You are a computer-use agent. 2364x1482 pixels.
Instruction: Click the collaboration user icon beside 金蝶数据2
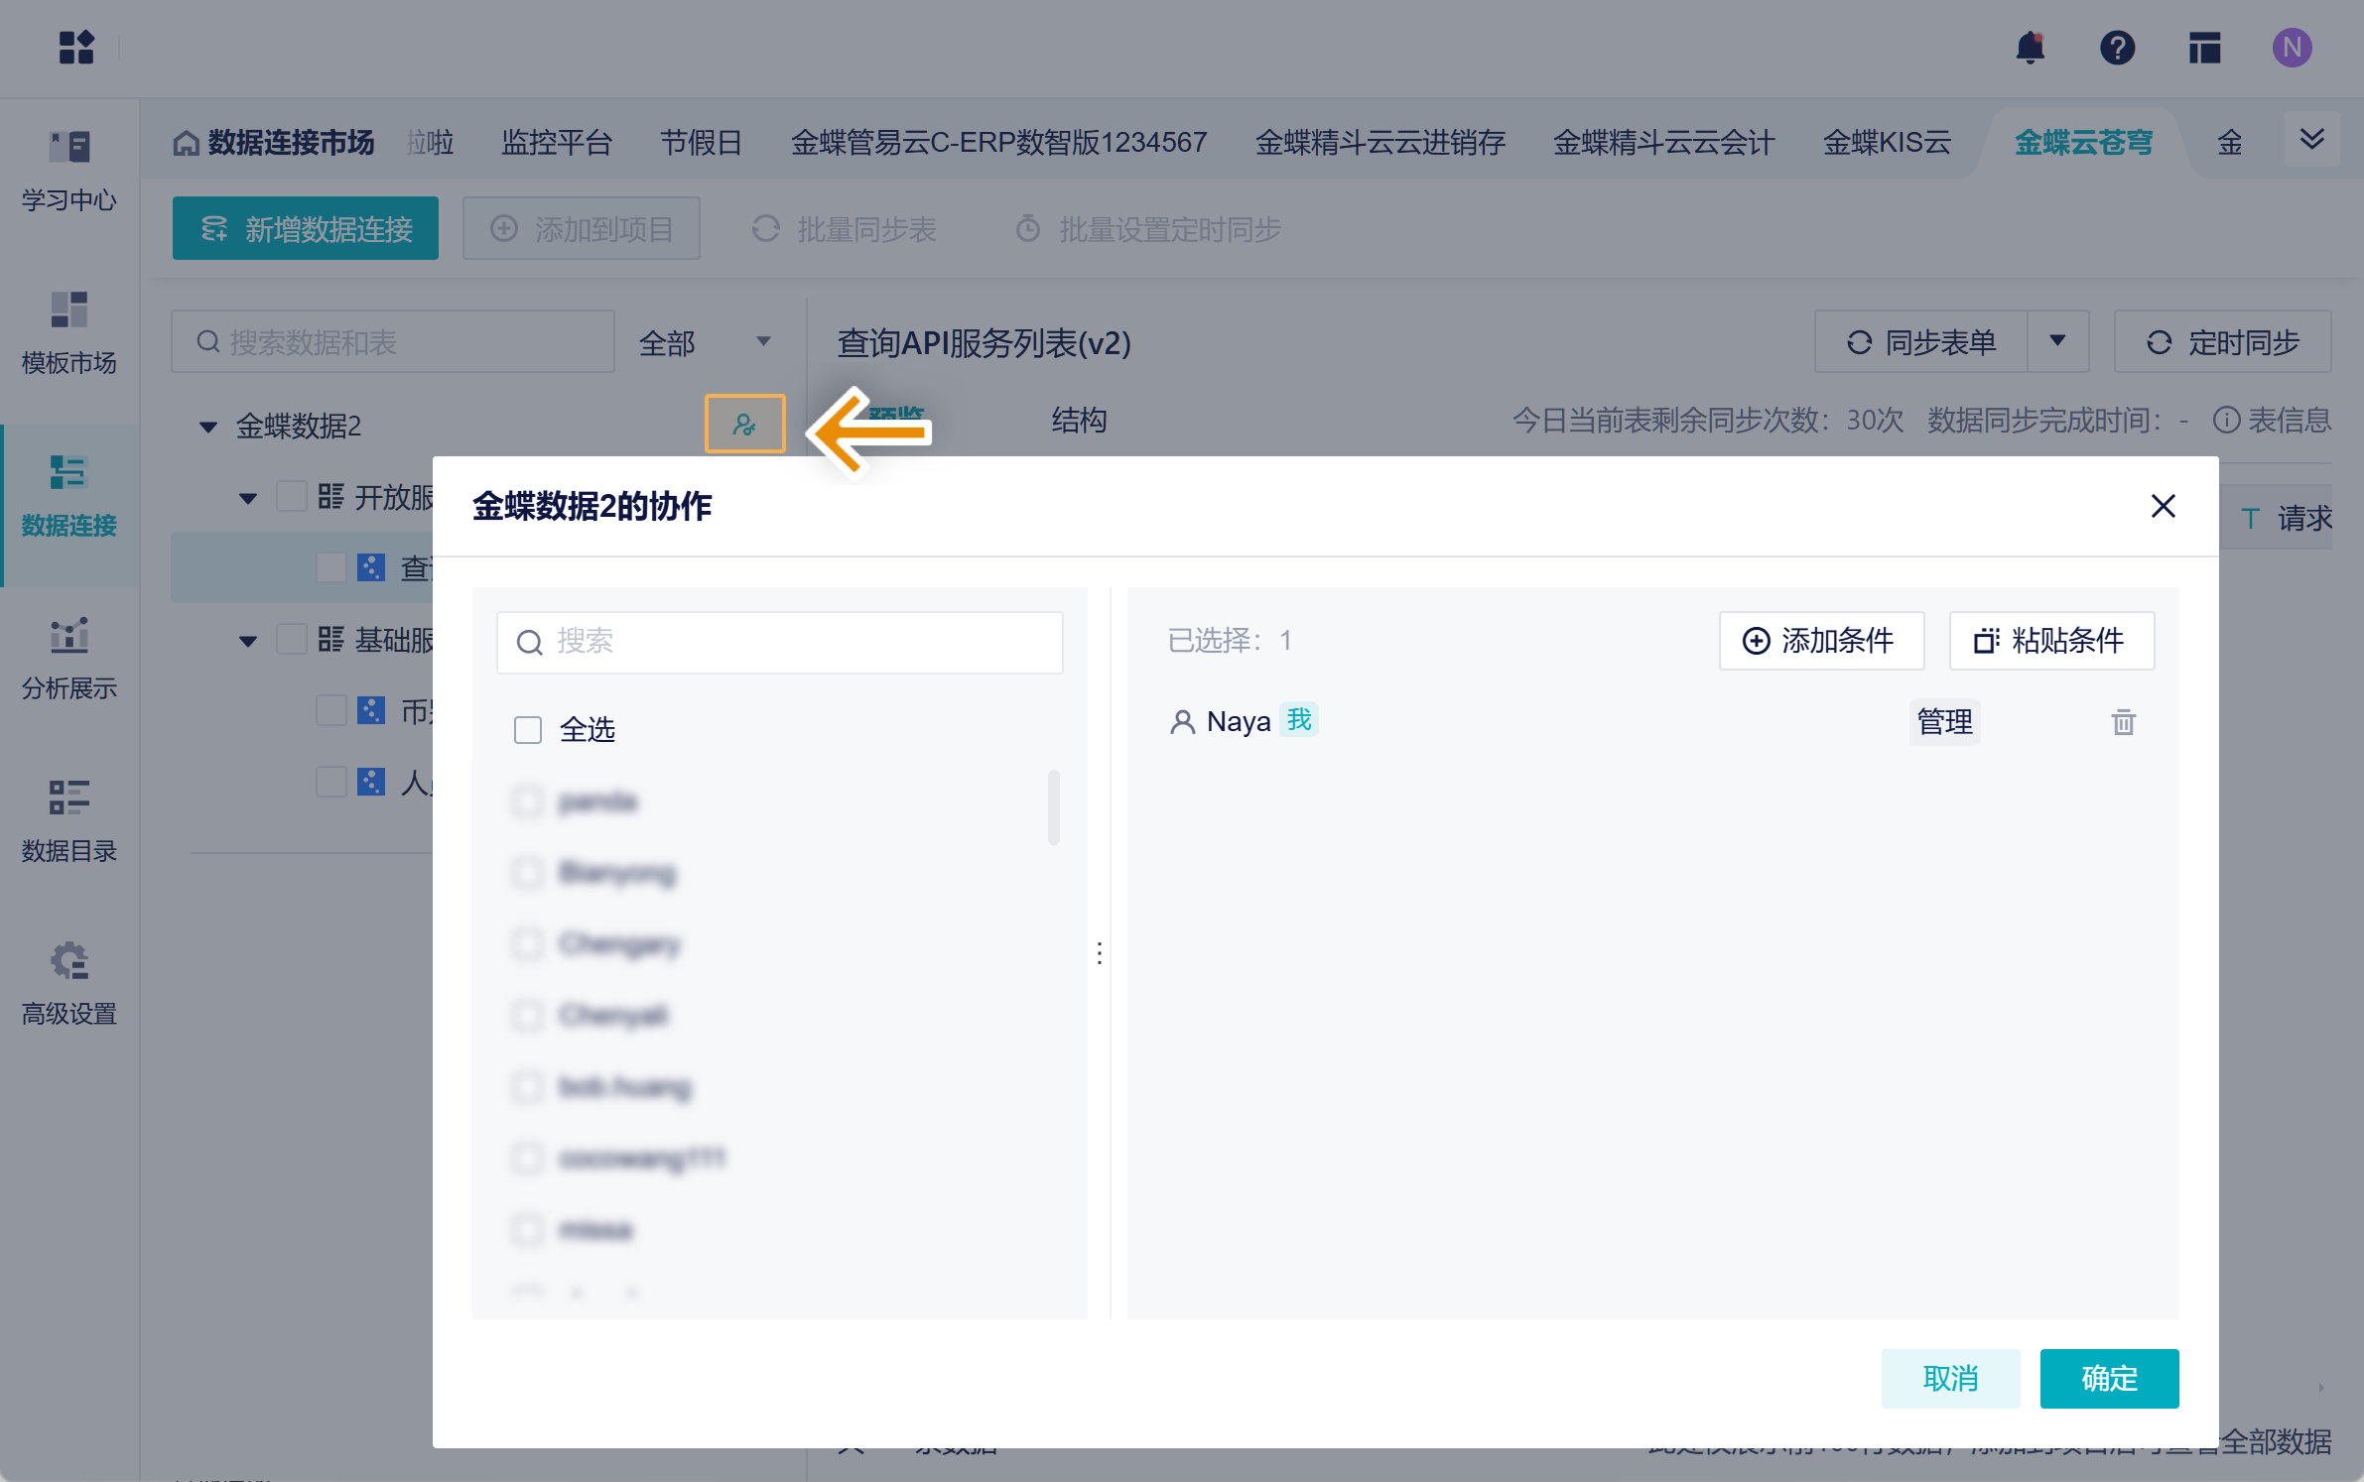pos(744,425)
